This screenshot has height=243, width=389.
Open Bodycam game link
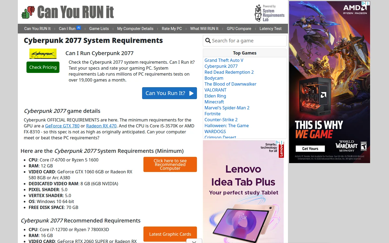(x=214, y=78)
